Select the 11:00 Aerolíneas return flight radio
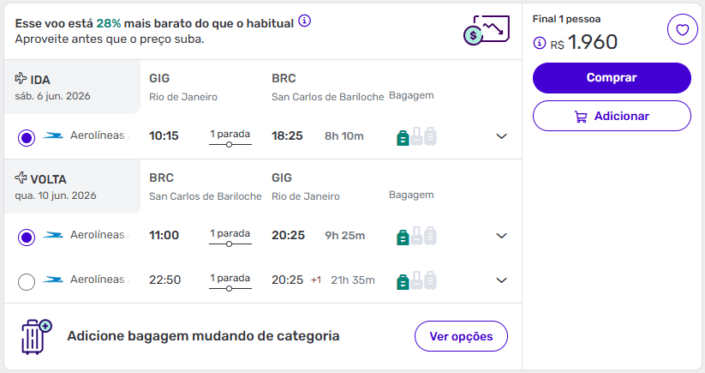 point(27,237)
